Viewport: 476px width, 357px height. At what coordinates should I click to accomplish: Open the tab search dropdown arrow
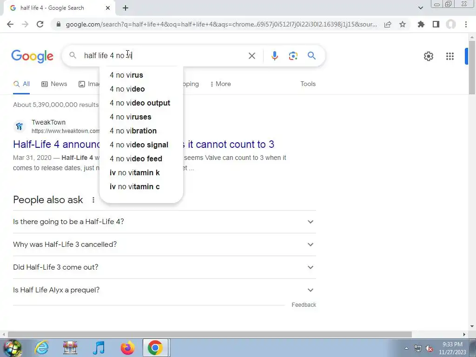coord(420,8)
